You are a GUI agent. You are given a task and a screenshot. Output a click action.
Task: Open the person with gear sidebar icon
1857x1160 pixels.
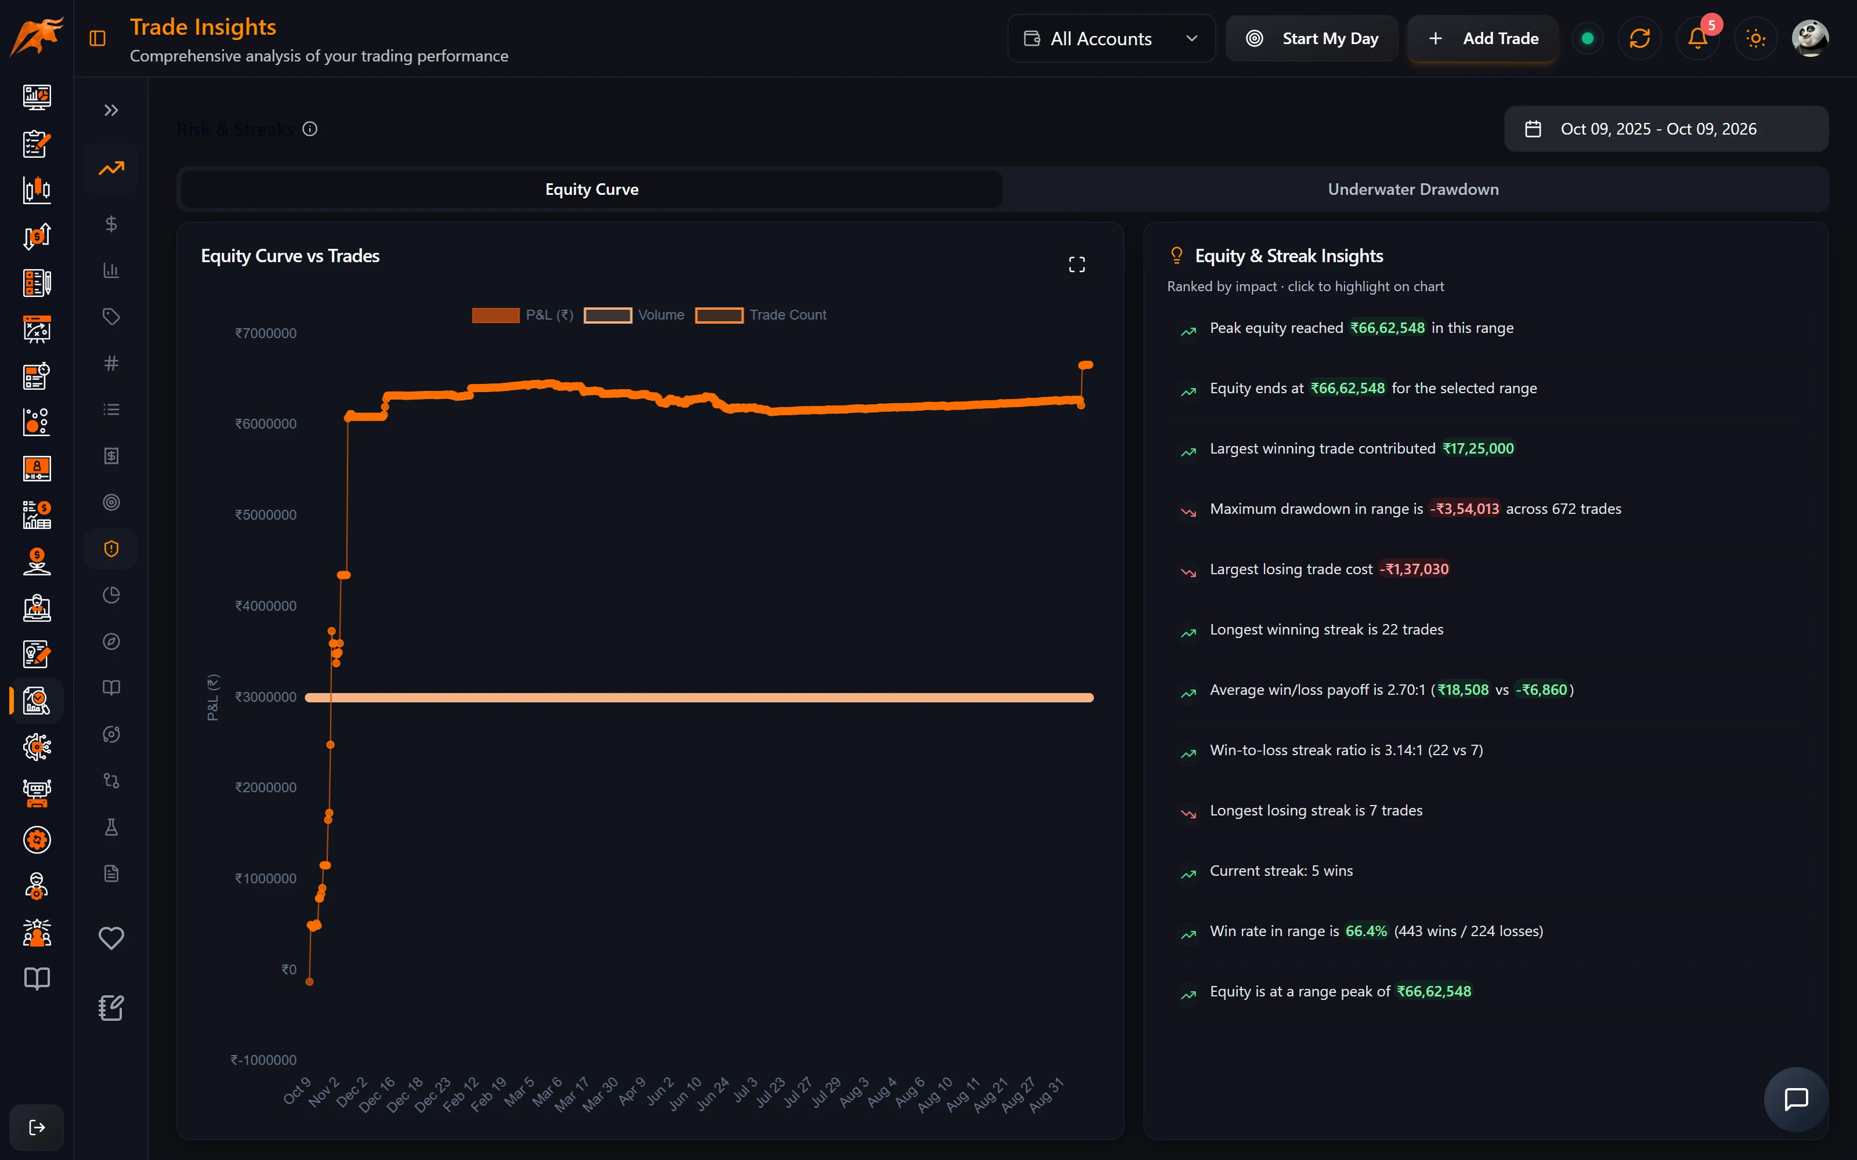(37, 886)
